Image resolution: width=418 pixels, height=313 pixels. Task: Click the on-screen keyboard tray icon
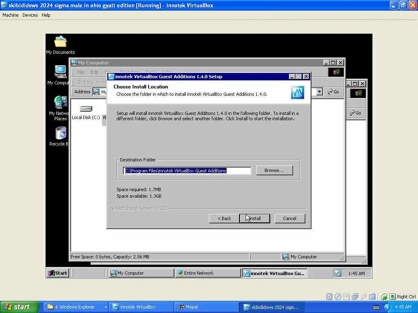[376, 307]
